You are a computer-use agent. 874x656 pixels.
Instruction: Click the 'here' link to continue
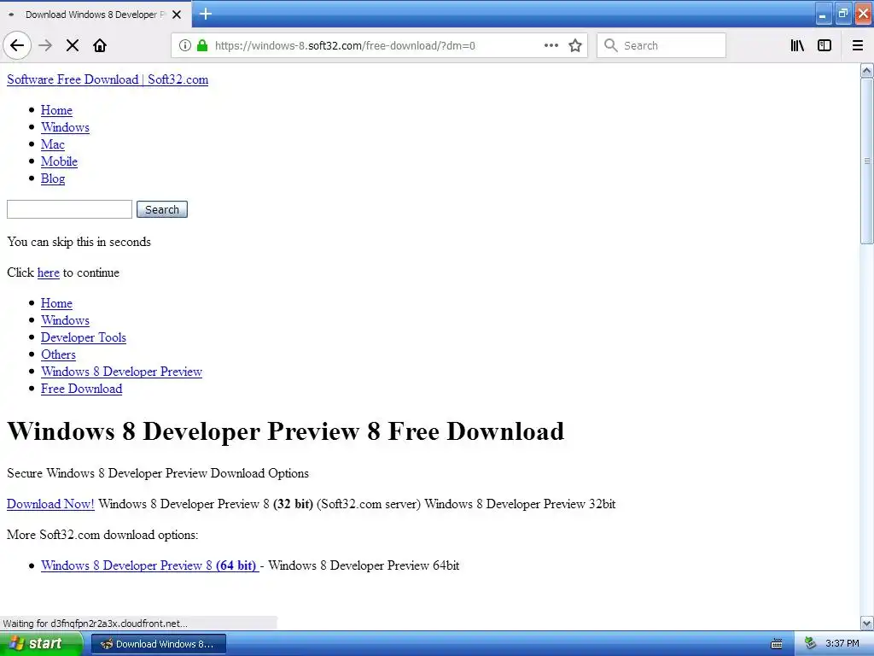[48, 272]
